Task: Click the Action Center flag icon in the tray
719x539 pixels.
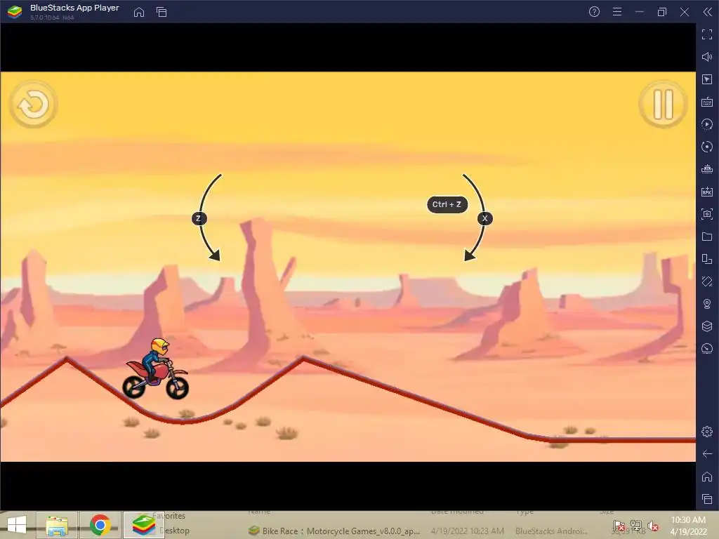Action: [619, 526]
